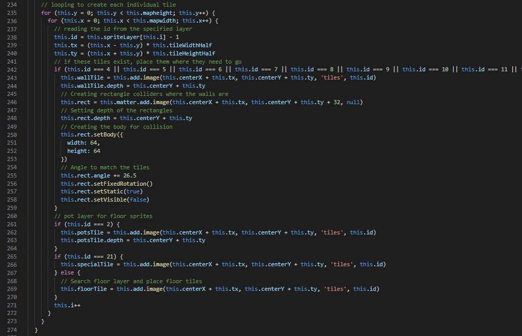This screenshot has height=336, width=522.
Task: Select line number 242 in the gutter
Action: click(12, 70)
